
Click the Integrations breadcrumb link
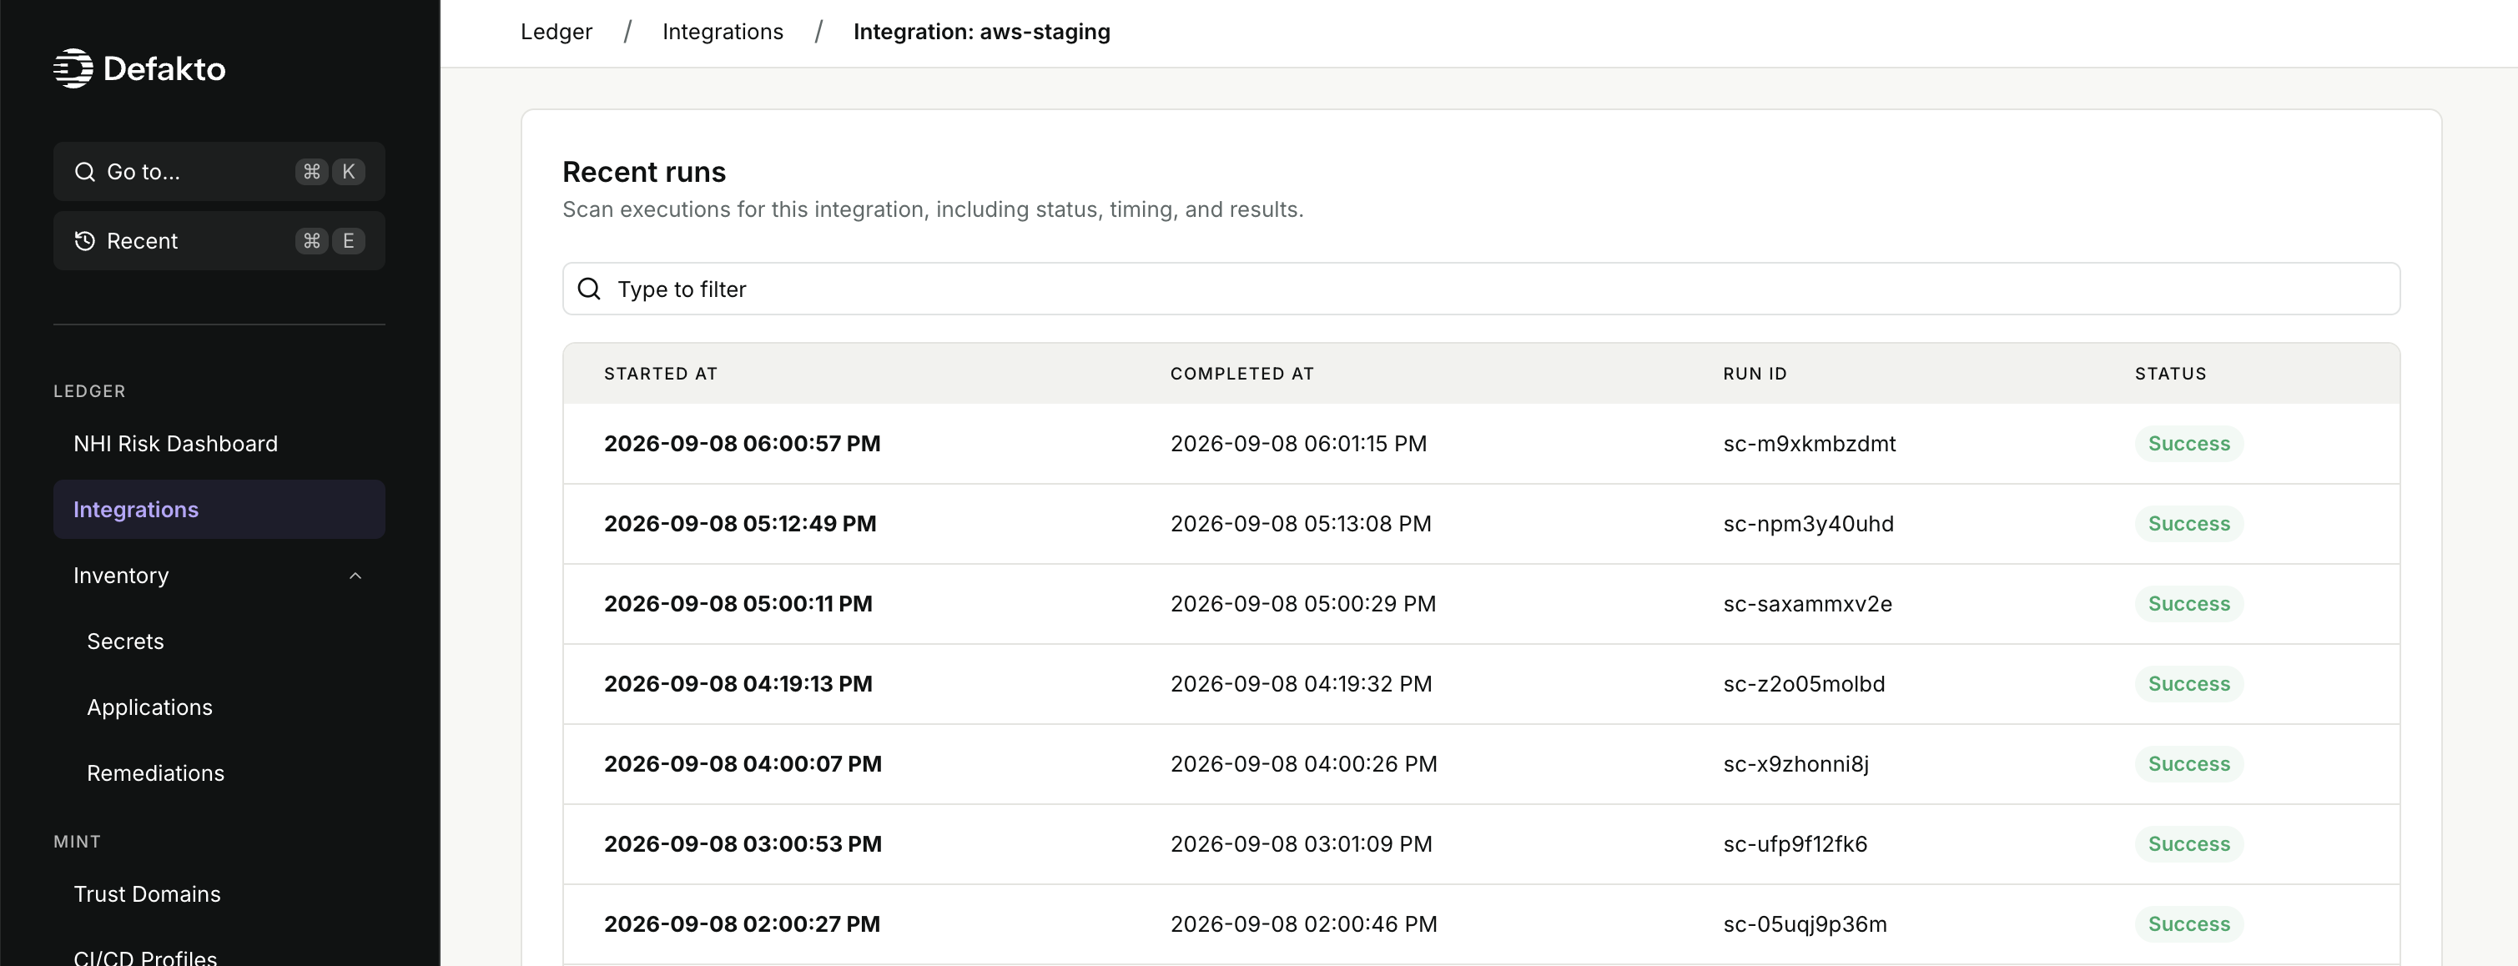pos(723,32)
